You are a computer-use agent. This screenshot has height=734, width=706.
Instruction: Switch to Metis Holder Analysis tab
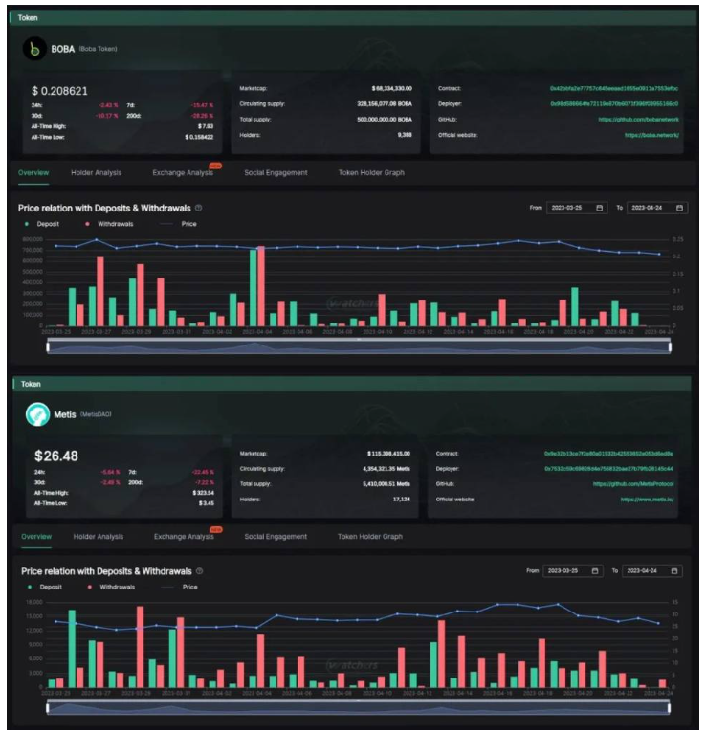(x=99, y=537)
